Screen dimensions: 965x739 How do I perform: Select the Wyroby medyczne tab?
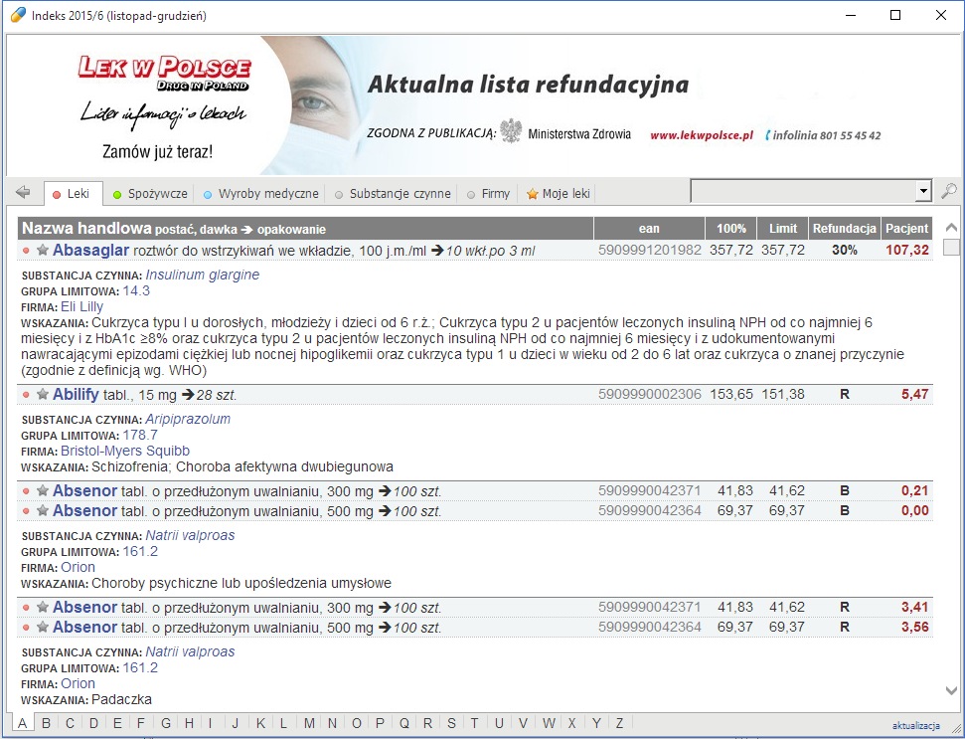261,194
